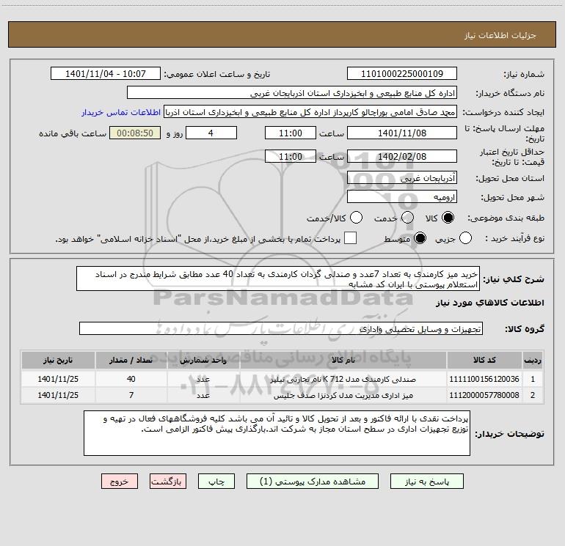Click the خروج exit button
This screenshot has width=565, height=546.
tap(120, 482)
